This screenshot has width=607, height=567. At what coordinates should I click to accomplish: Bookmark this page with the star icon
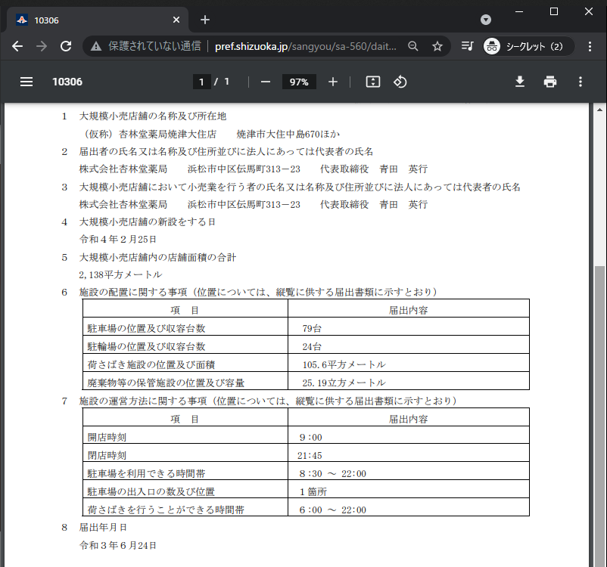click(x=437, y=46)
